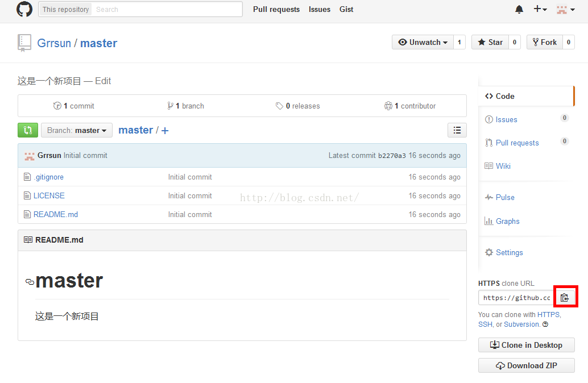The width and height of the screenshot is (588, 383).
Task: Open the user avatar menu
Action: point(564,9)
